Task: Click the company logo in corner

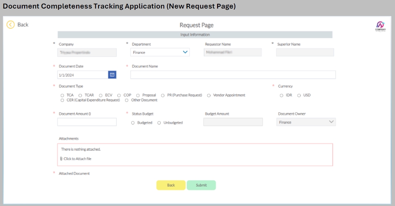Action: (x=380, y=26)
